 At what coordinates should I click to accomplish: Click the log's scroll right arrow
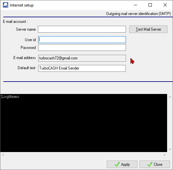coord(165,155)
